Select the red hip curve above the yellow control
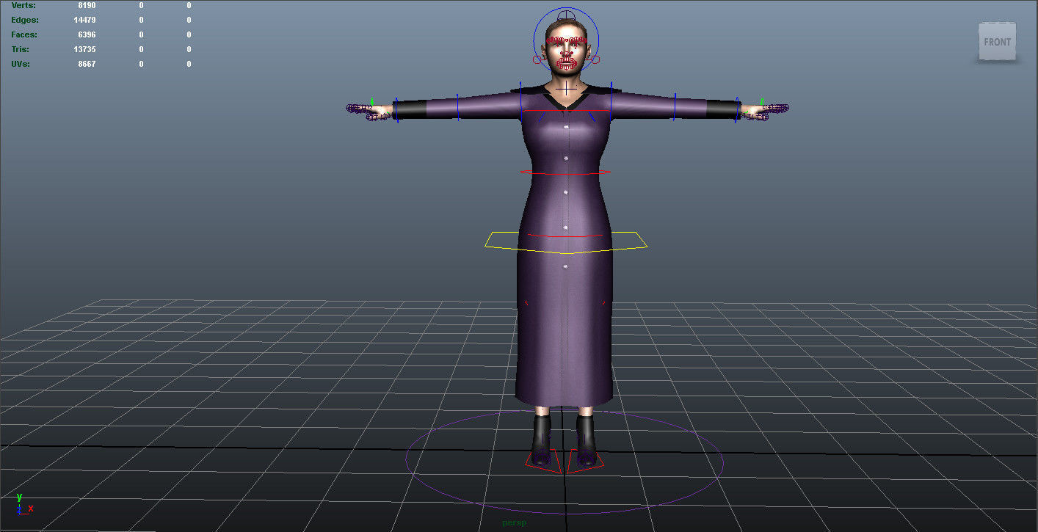Image resolution: width=1038 pixels, height=532 pixels. [565, 236]
